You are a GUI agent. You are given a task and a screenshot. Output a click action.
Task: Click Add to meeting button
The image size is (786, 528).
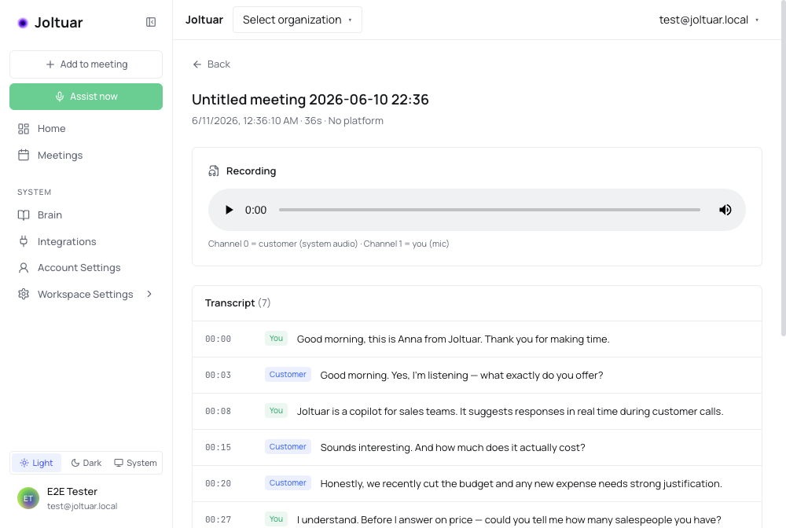[86, 64]
